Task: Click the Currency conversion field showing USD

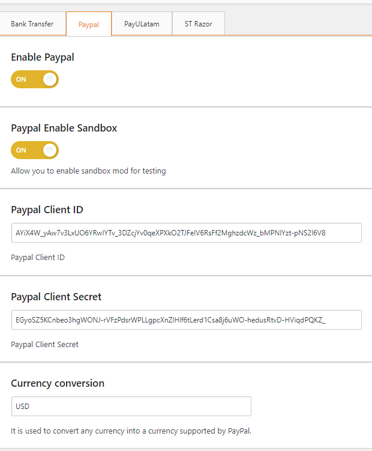Action: coord(131,406)
